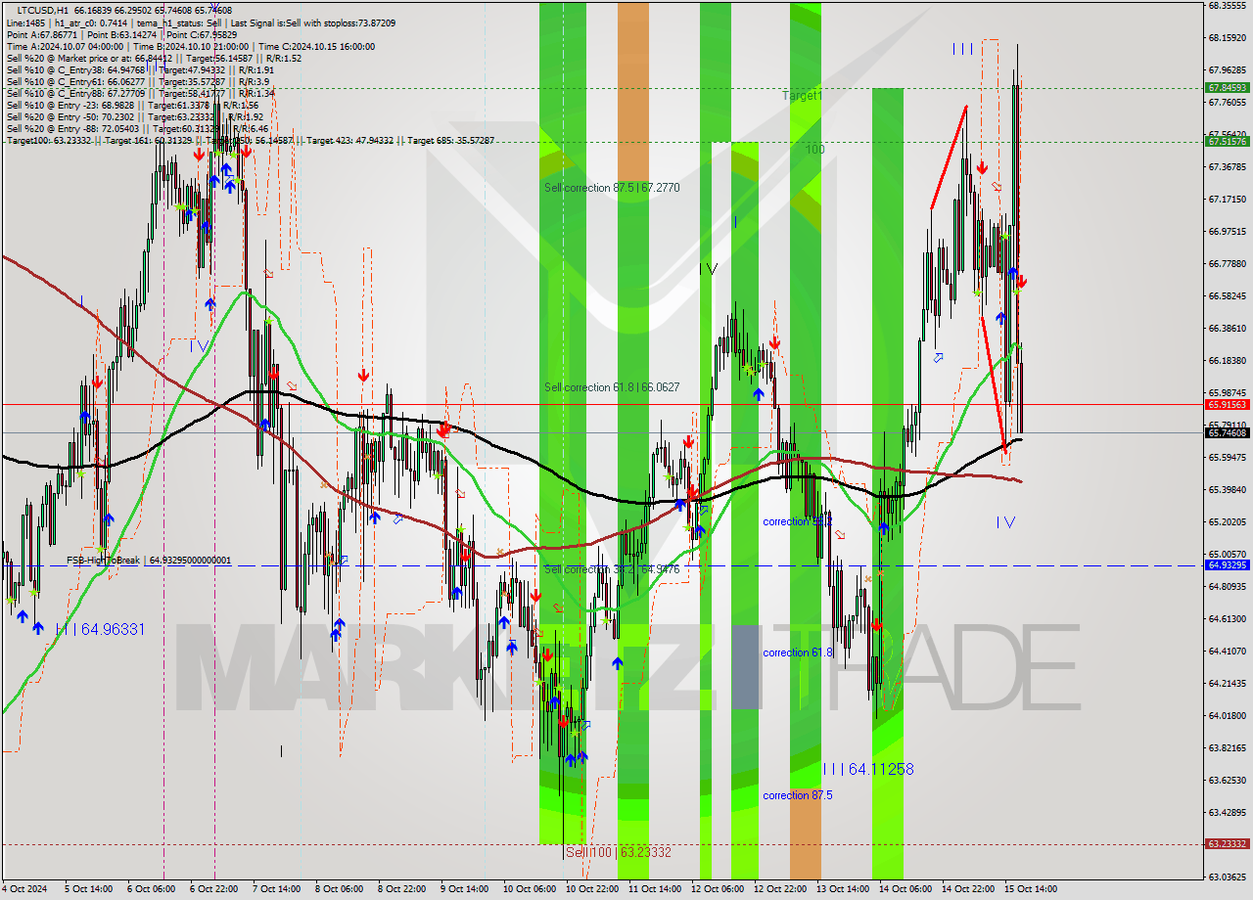
Task: Select the blue 64.93295 price tag
Action: [1228, 565]
